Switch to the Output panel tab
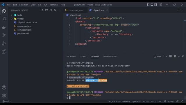186x105 pixels. click(x=83, y=56)
